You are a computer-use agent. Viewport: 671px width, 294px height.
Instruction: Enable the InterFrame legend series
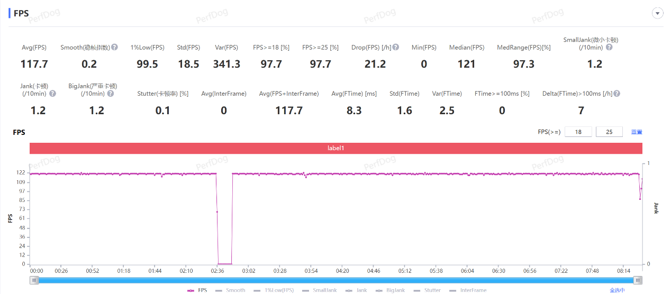tap(467, 290)
